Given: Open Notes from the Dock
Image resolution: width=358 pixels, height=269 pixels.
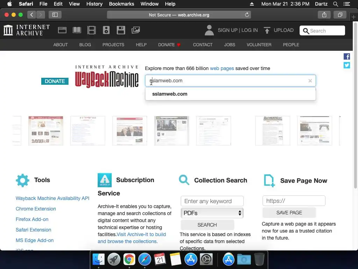Looking at the screenshot, I should click(x=176, y=260).
